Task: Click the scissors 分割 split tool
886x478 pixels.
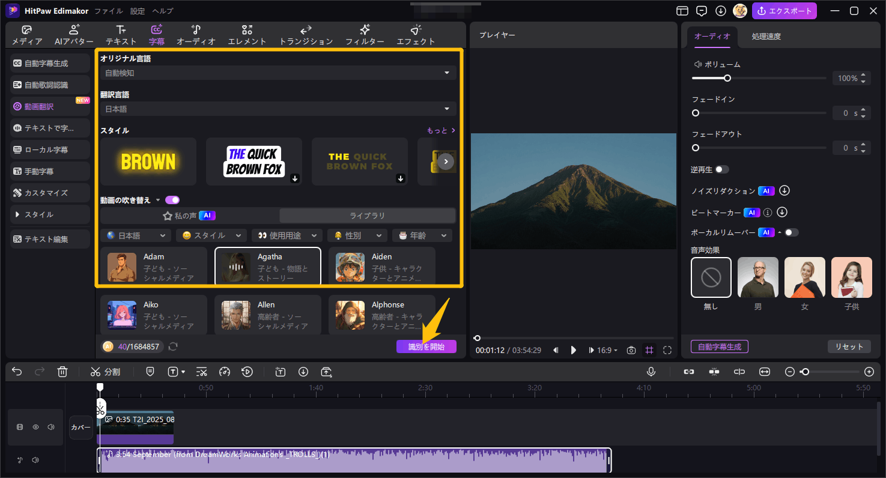Action: pos(105,372)
